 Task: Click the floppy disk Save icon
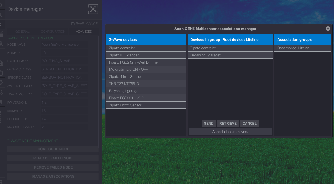click(x=73, y=23)
